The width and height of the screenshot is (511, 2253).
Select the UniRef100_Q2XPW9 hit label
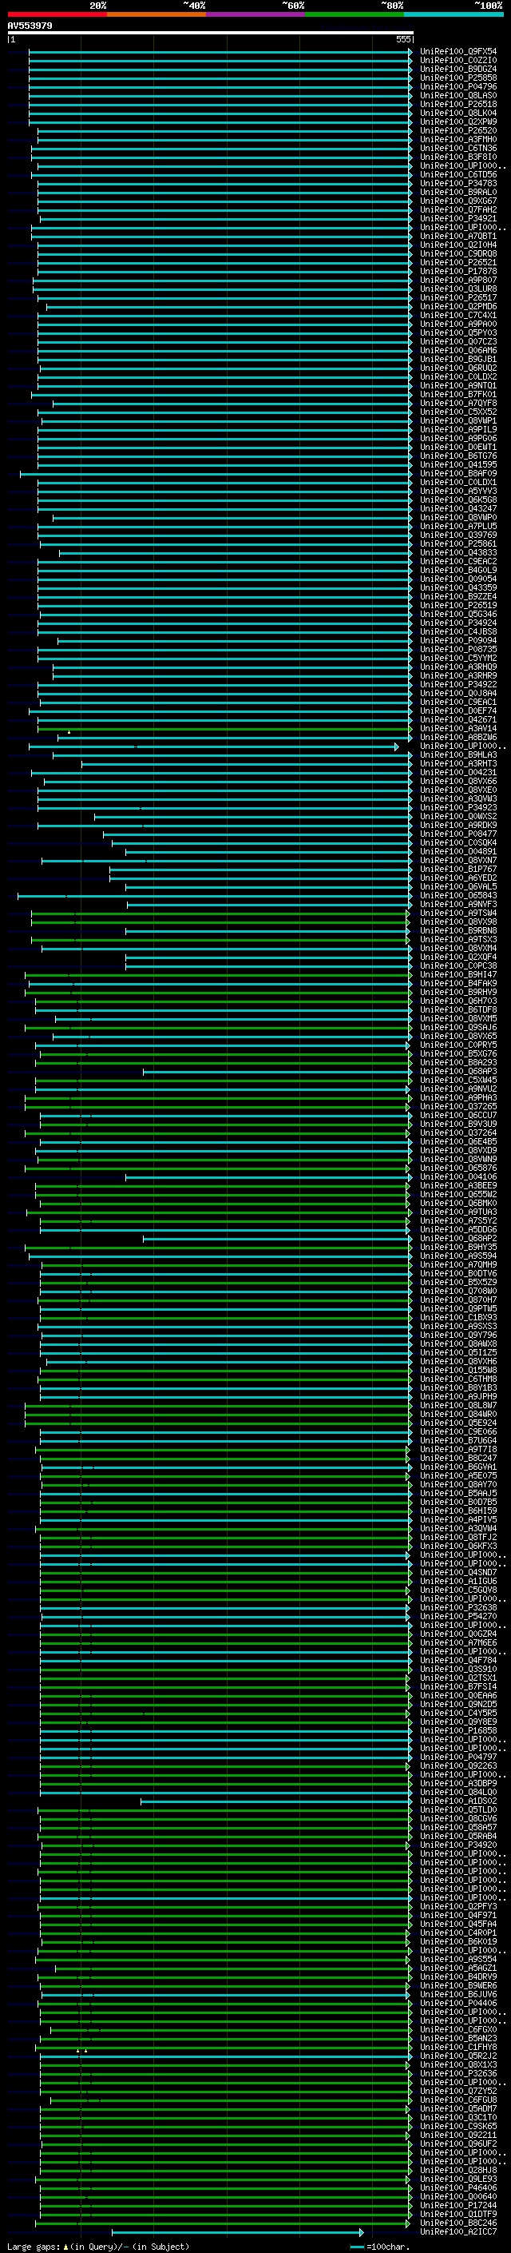coord(458,121)
